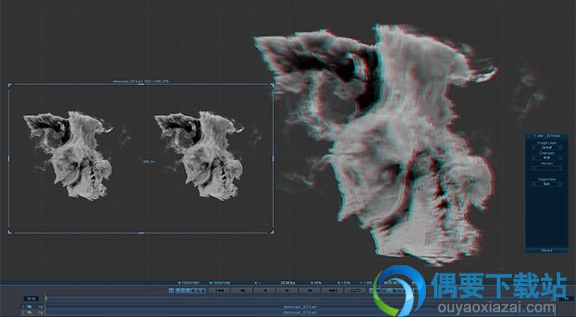The image size is (576, 317).
Task: Click the timeline playhead marker
Action: click(x=46, y=298)
